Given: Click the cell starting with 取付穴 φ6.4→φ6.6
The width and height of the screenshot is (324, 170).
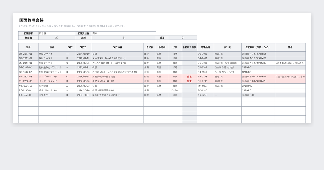Looking at the screenshot, I should 117,72.
